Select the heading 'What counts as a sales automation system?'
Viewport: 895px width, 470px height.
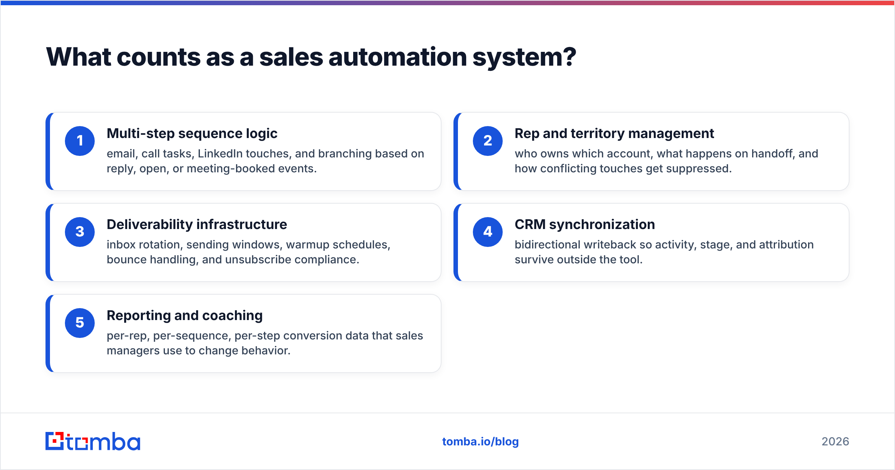[311, 57]
